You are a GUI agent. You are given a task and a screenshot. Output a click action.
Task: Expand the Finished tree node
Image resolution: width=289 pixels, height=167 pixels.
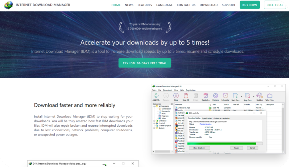click(154, 123)
